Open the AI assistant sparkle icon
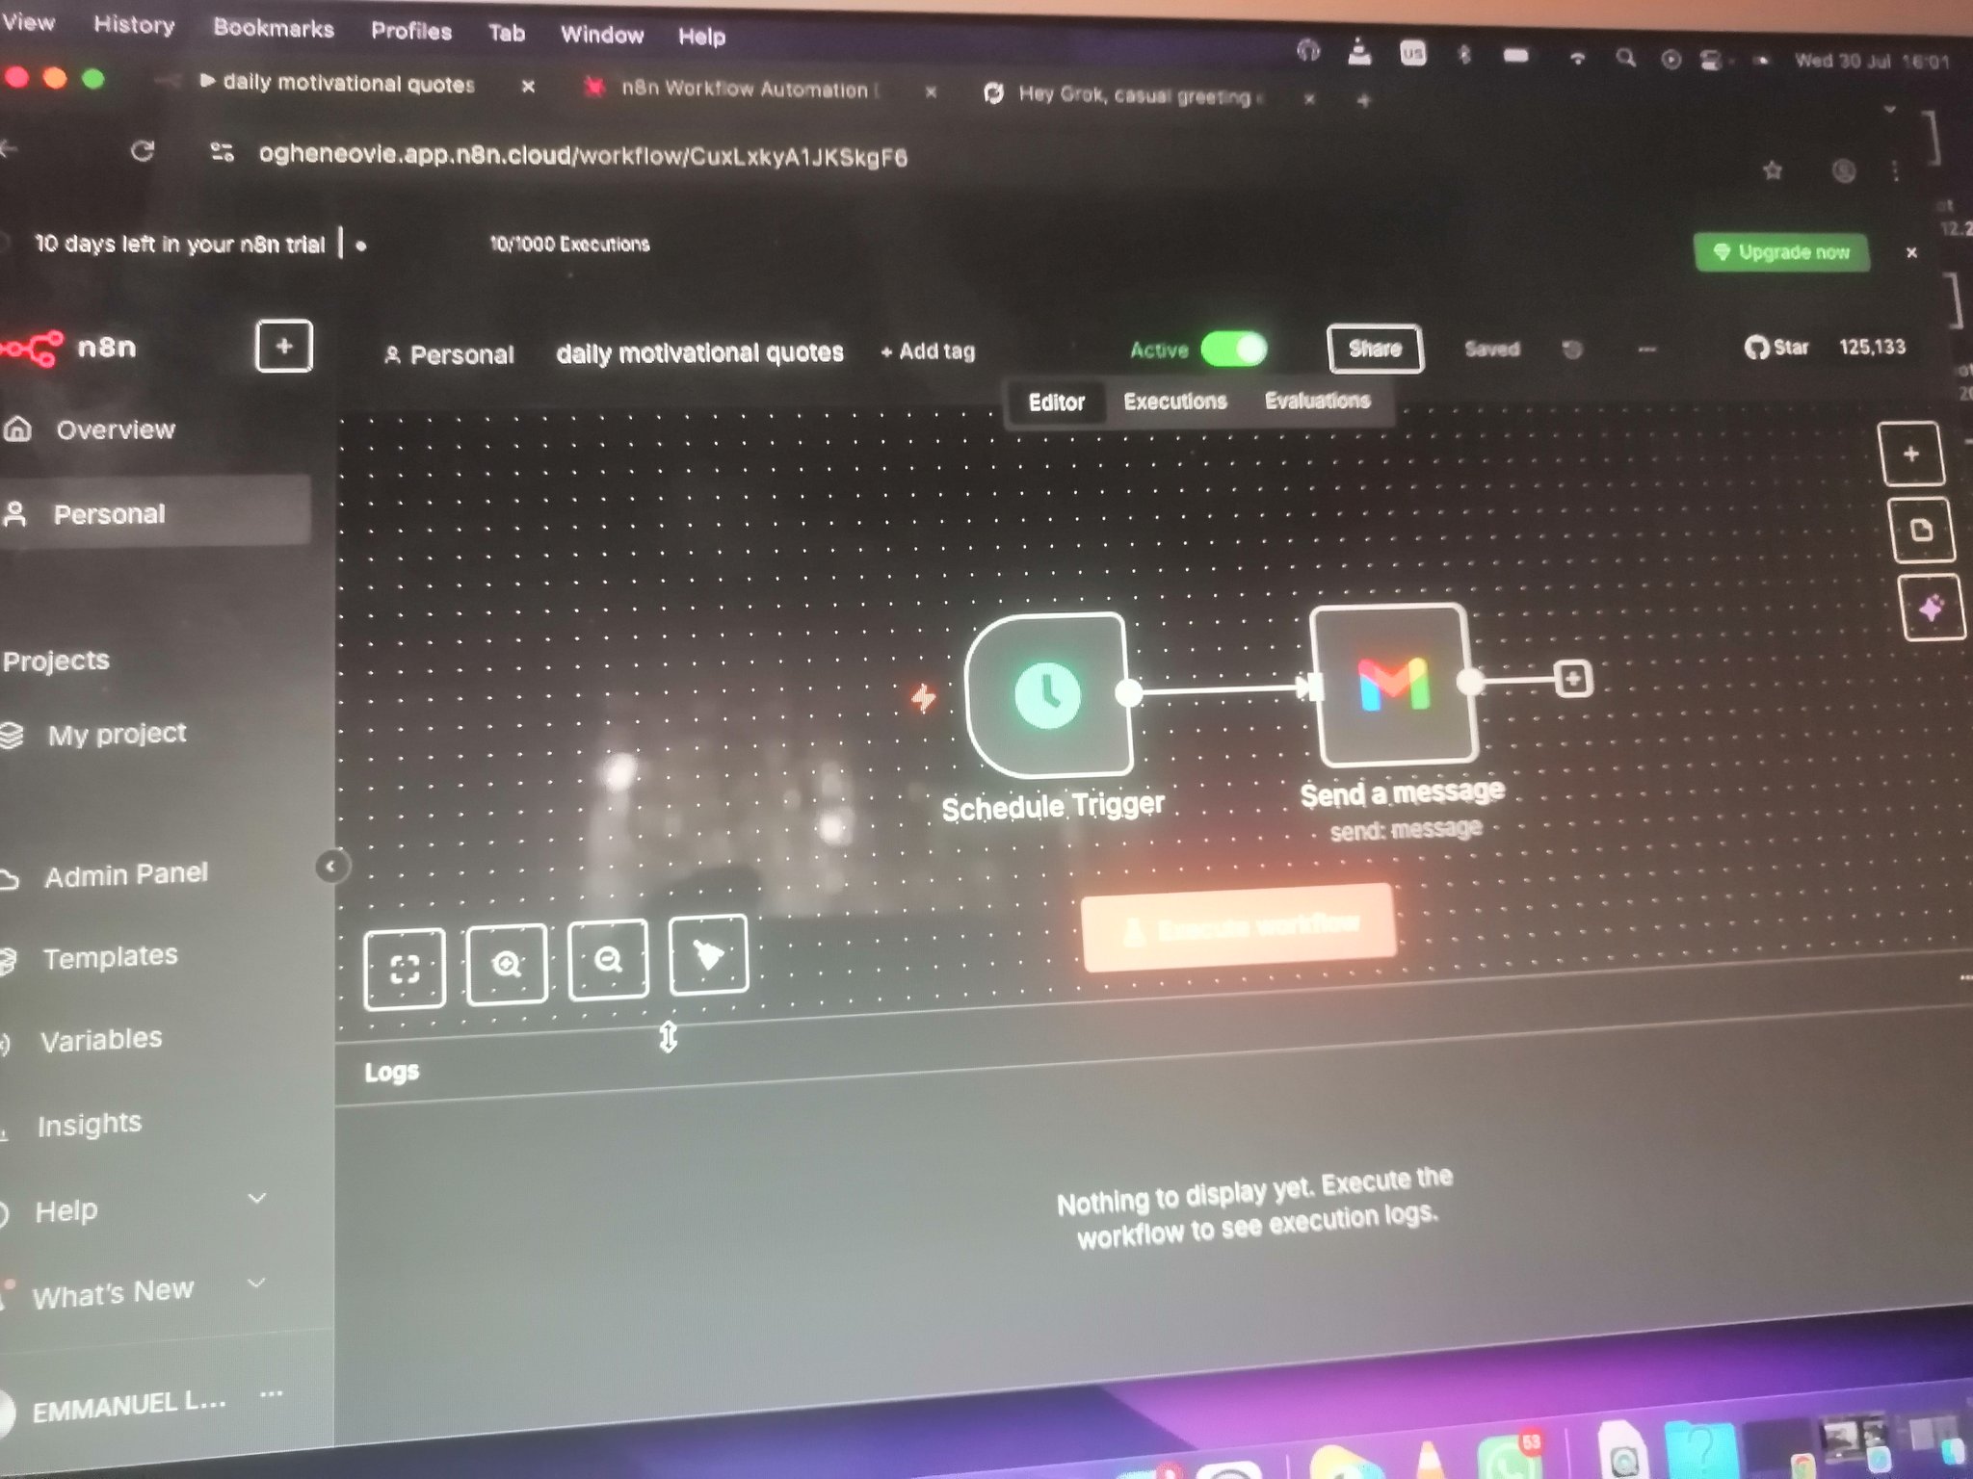Viewport: 1973px width, 1479px height. coord(1932,608)
